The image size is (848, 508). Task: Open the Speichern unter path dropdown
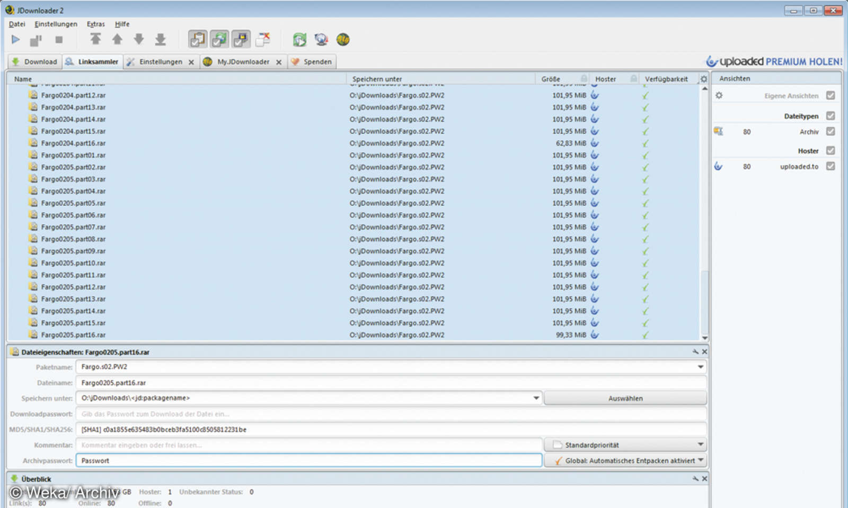tap(536, 398)
